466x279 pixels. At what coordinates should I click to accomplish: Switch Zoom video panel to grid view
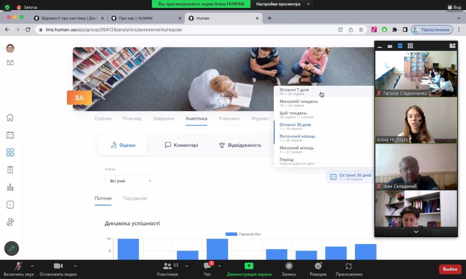point(410,46)
